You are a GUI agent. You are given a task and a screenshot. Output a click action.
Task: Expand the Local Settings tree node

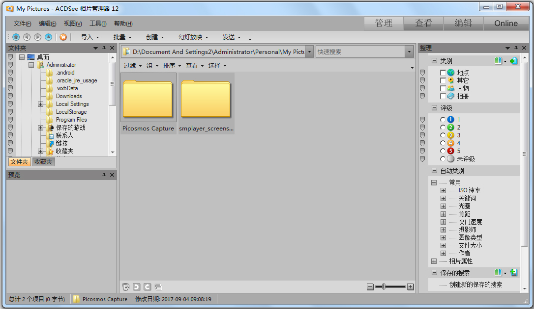pos(40,104)
